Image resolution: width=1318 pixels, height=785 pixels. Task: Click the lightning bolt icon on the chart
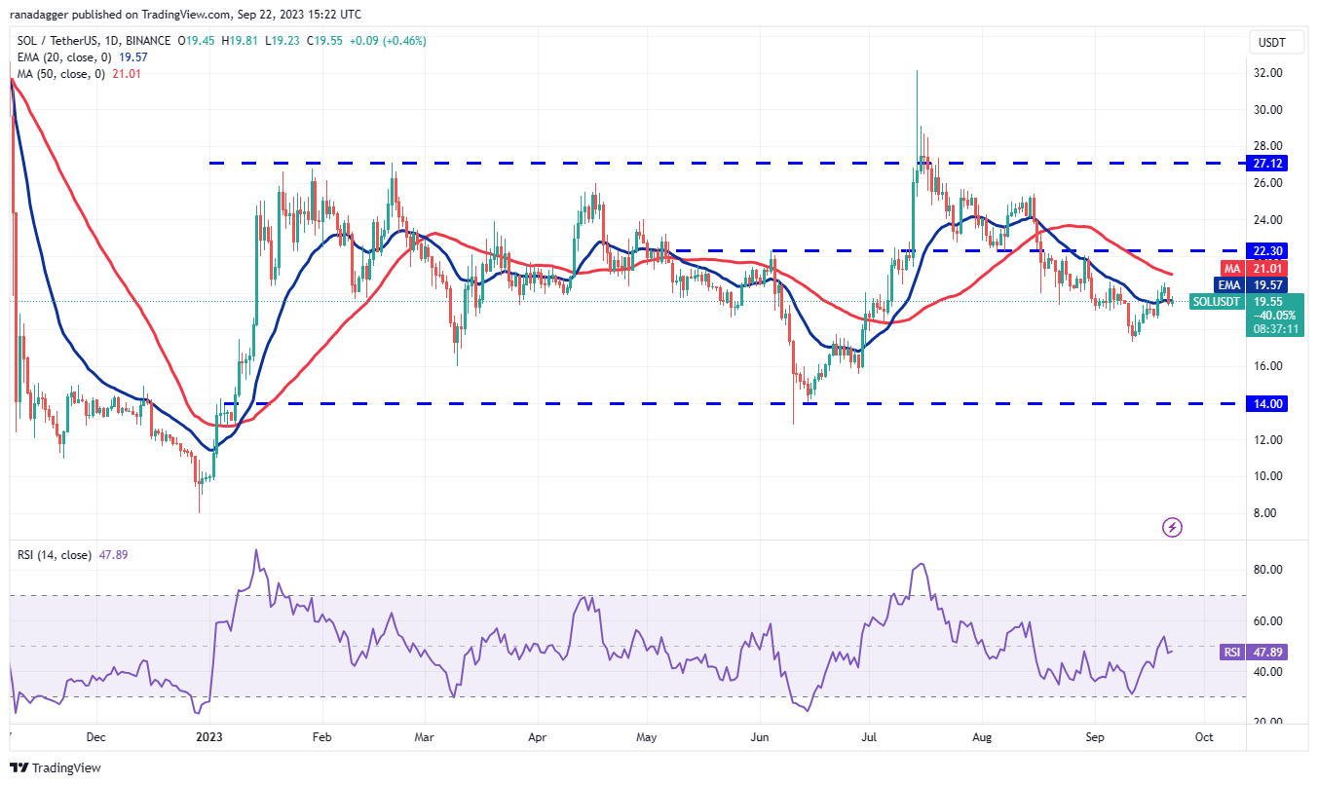[1171, 527]
